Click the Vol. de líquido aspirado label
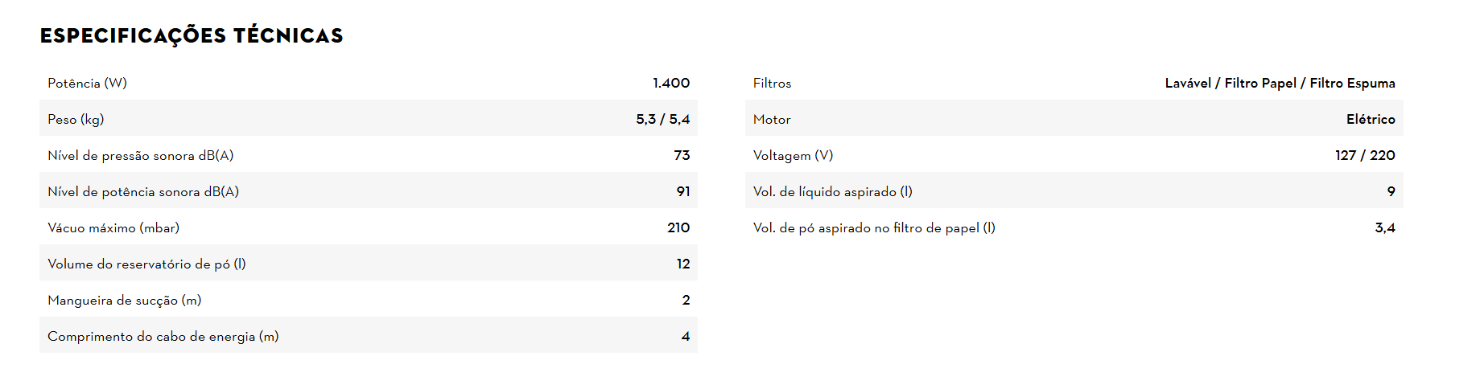 pos(832,191)
